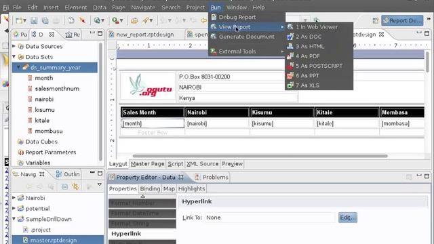Screen dimensions: 434x244
Task: Open the Help menu
Action: 258,7
